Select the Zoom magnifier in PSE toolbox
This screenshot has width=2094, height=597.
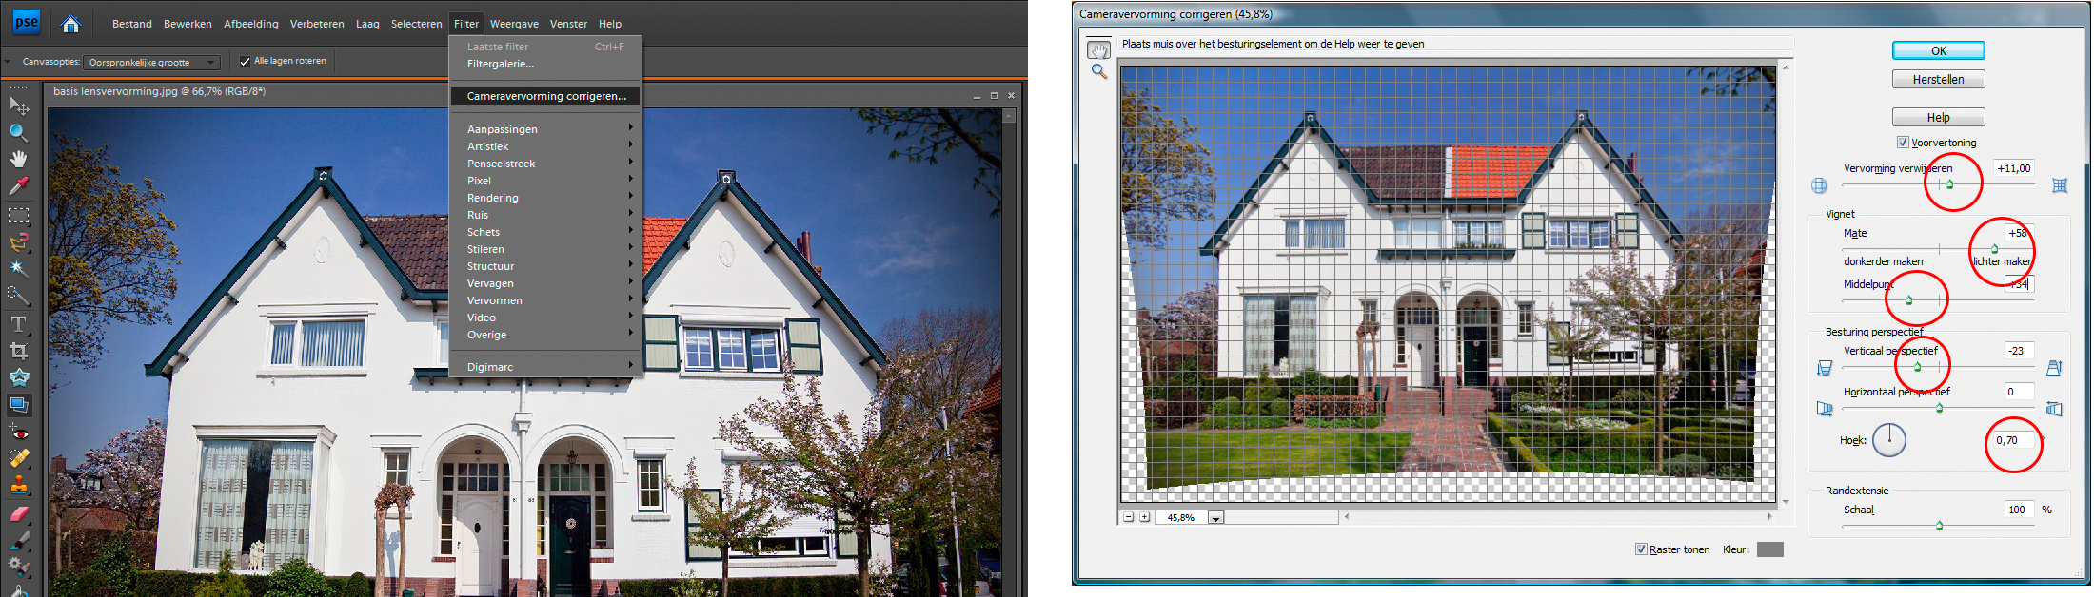pyautogui.click(x=18, y=132)
